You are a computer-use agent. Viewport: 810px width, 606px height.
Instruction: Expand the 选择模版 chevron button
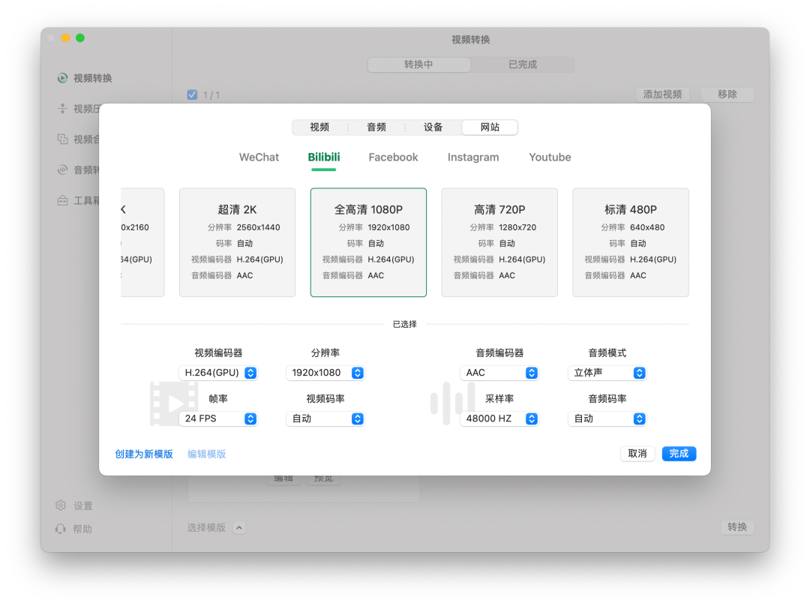[x=239, y=527]
